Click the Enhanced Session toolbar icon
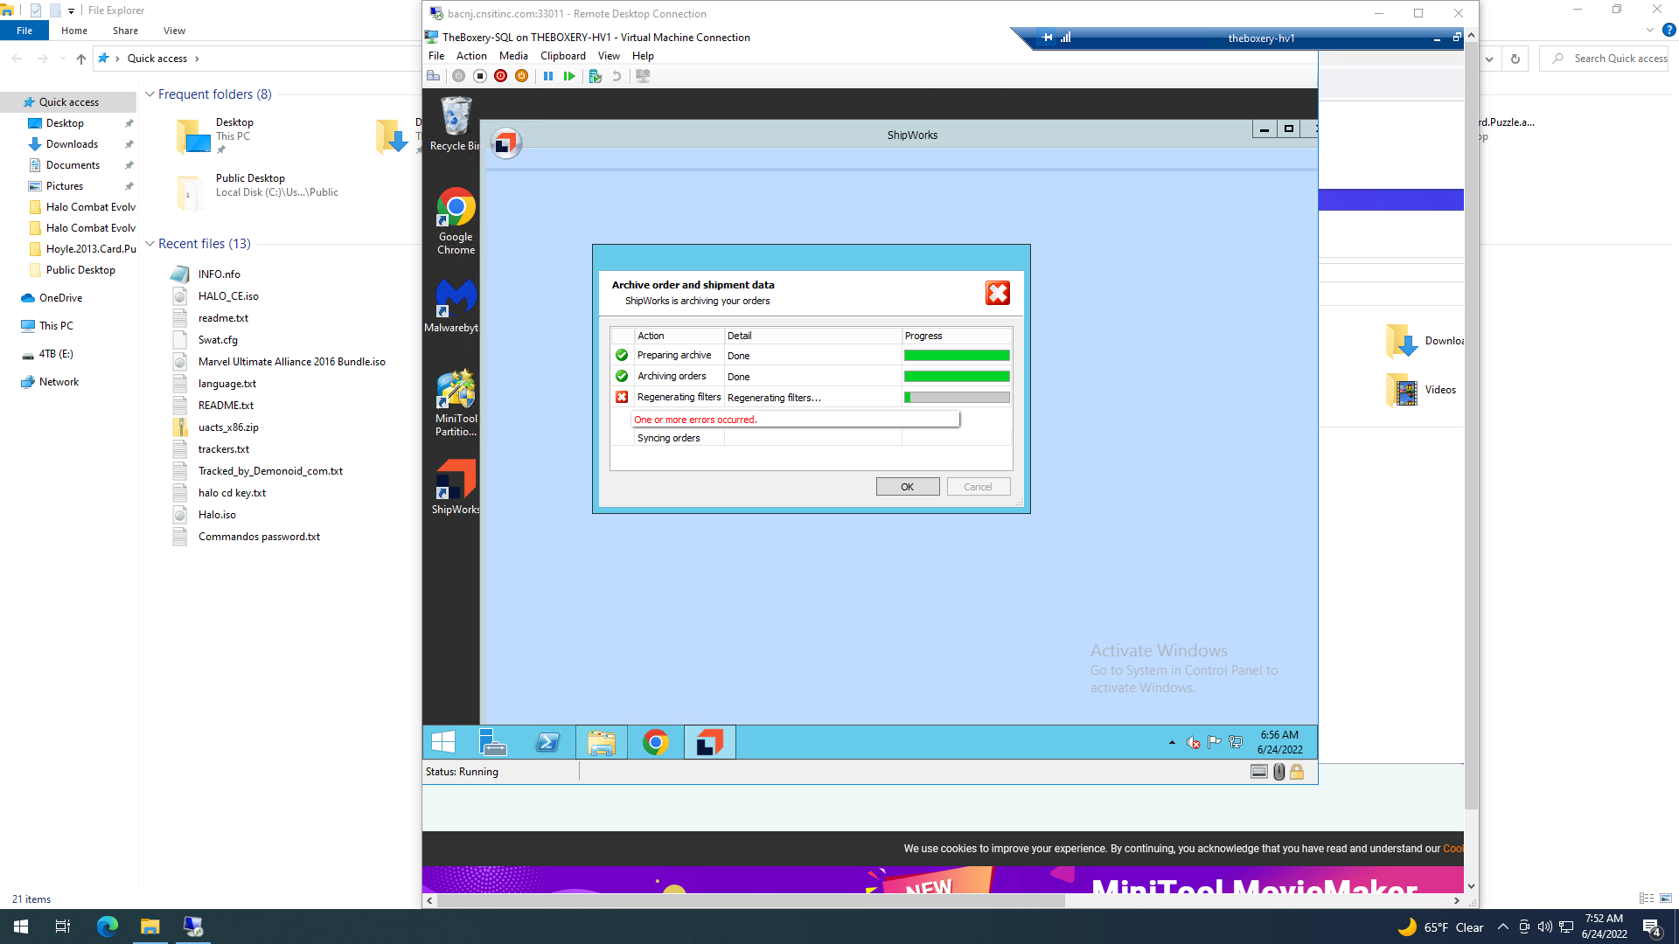This screenshot has height=944, width=1679. tap(643, 76)
